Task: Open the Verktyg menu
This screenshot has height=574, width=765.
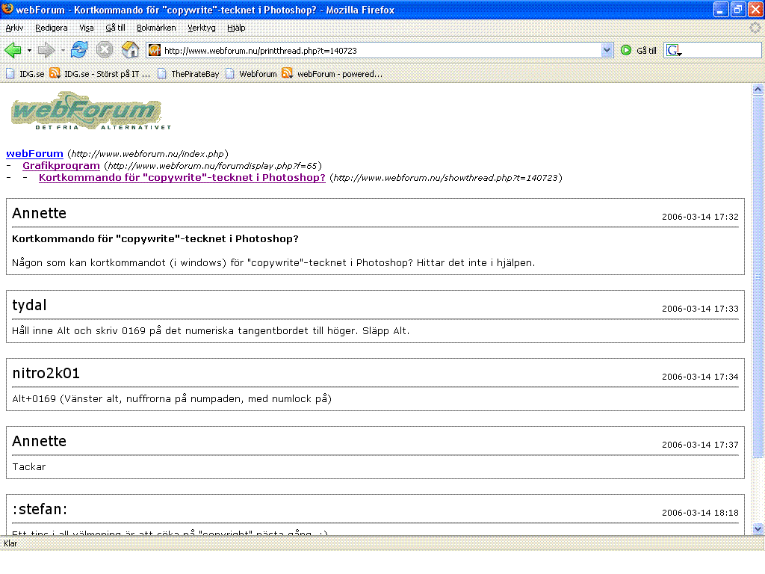Action: [202, 28]
